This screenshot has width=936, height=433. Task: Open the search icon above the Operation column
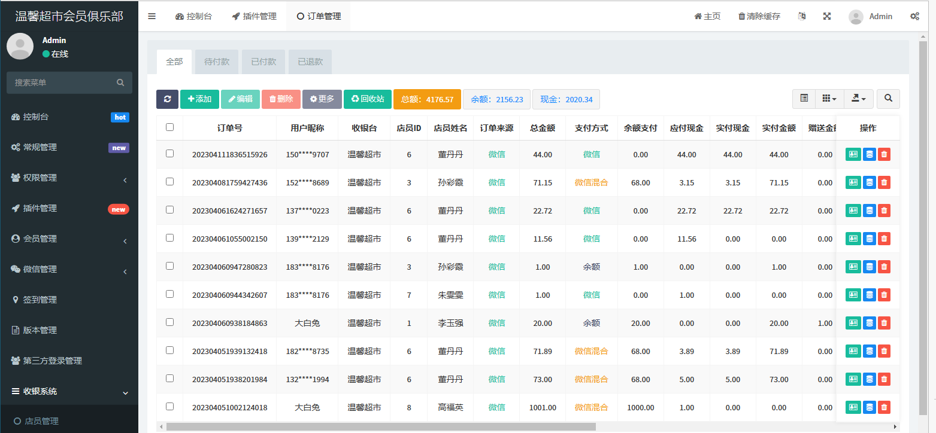click(x=888, y=99)
